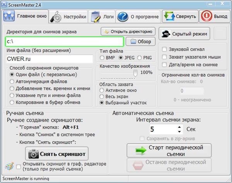Enable Захват указателя мыши checkbox
The height and width of the screenshot is (183, 232).
[164, 57]
